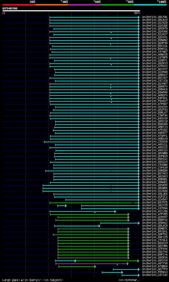The width and height of the screenshot is (169, 282).
Task: Click the white query sequence bar
Action: pos(71,11)
